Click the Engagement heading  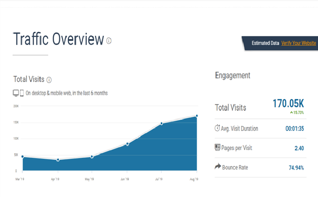233,76
